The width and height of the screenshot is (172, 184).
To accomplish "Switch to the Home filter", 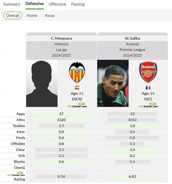I will pos(32,15).
